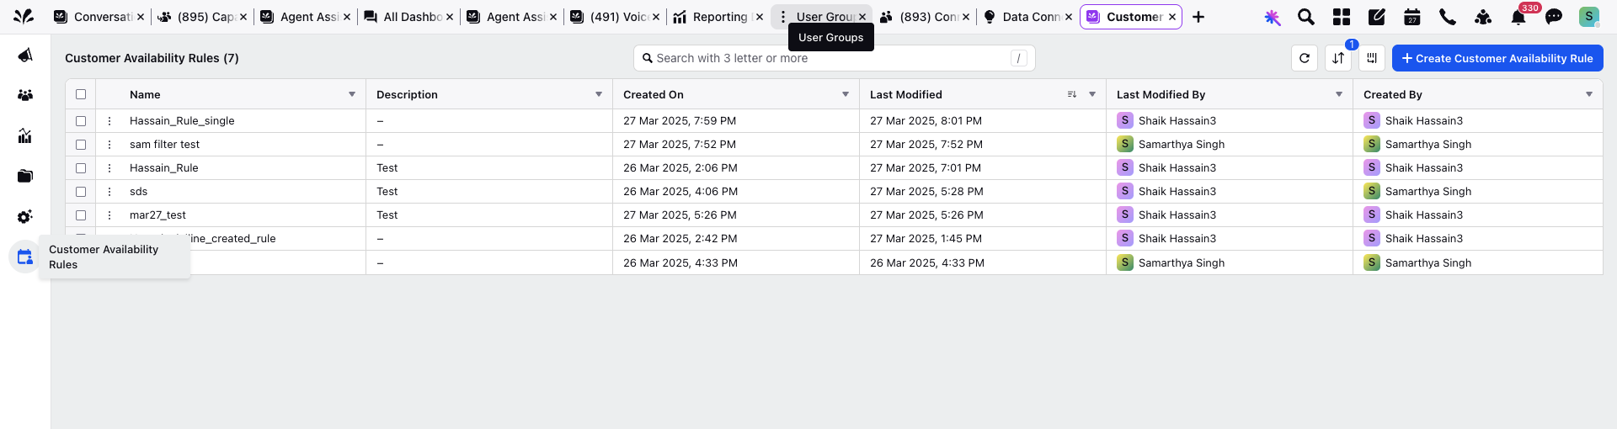Open the calendar icon in the top bar

1412,17
